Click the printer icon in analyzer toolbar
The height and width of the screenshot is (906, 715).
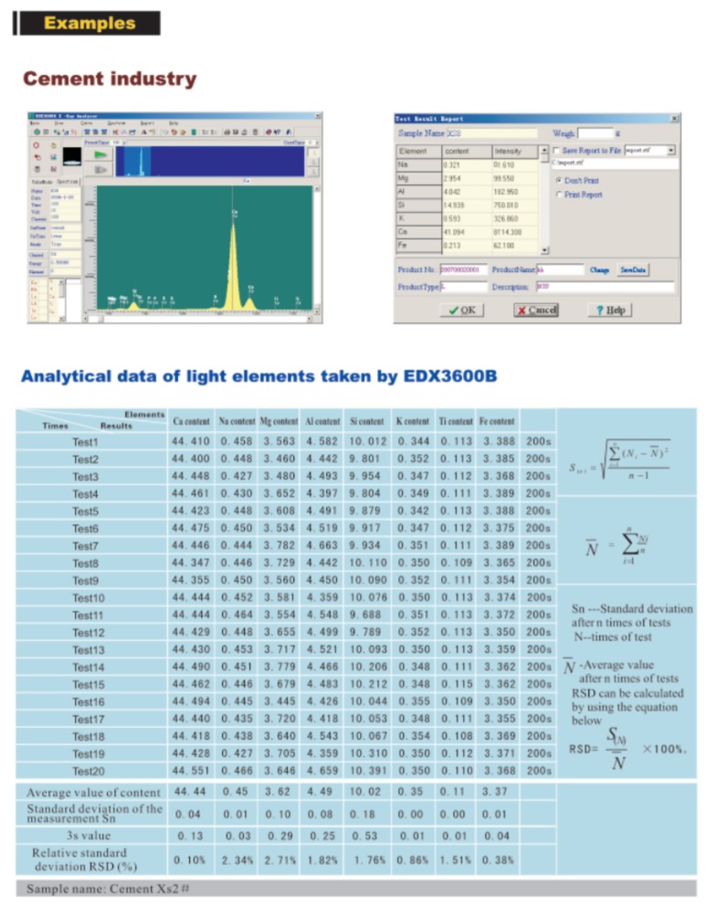[227, 132]
